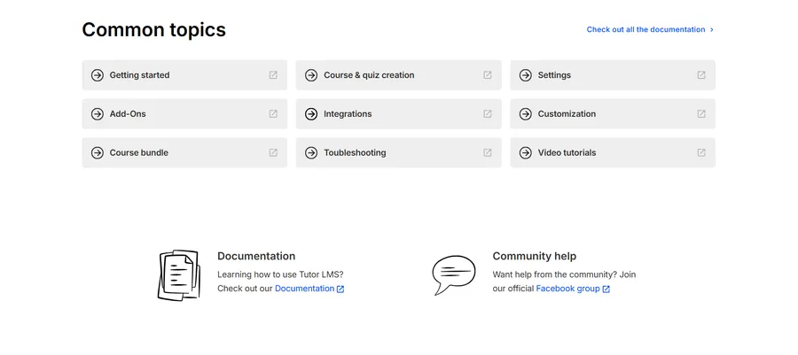Click external-link icon on Course & quiz creation
Screen dimensions: 798x355
pyautogui.click(x=488, y=75)
